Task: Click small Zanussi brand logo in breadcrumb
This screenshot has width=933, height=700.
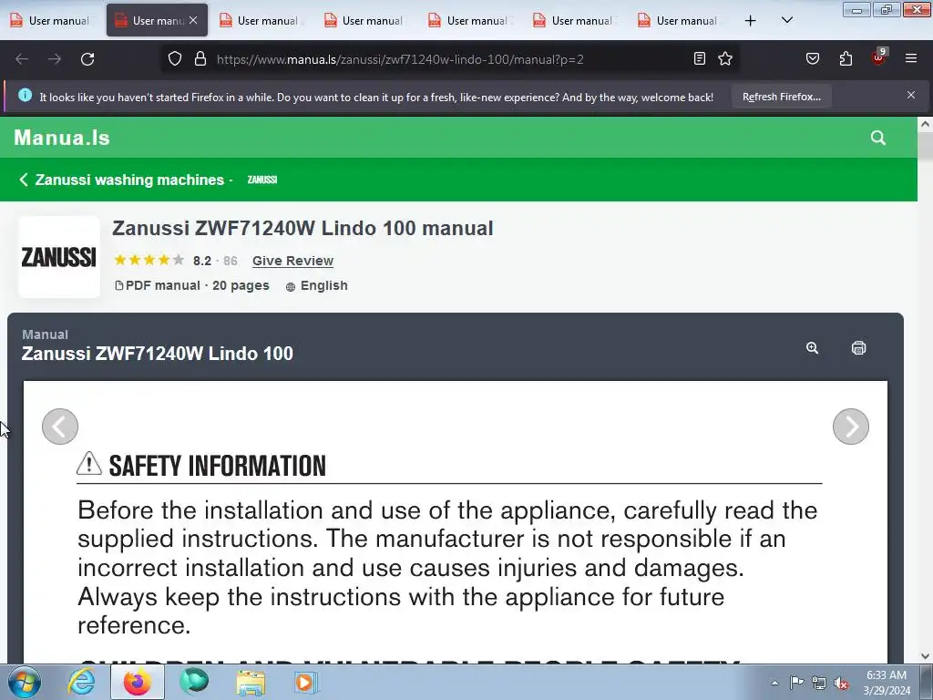Action: 262,180
